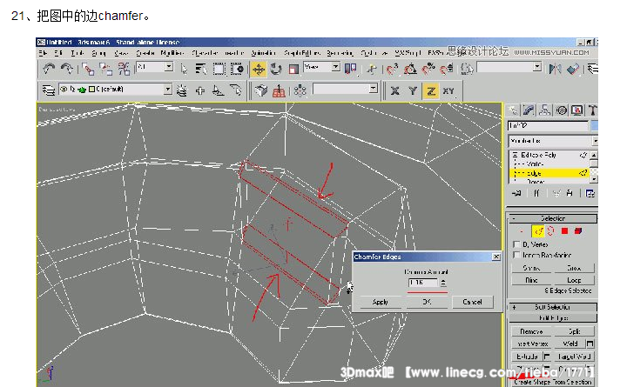This screenshot has width=620, height=387.
Task: Select the Select and Link tool
Action: pos(88,69)
